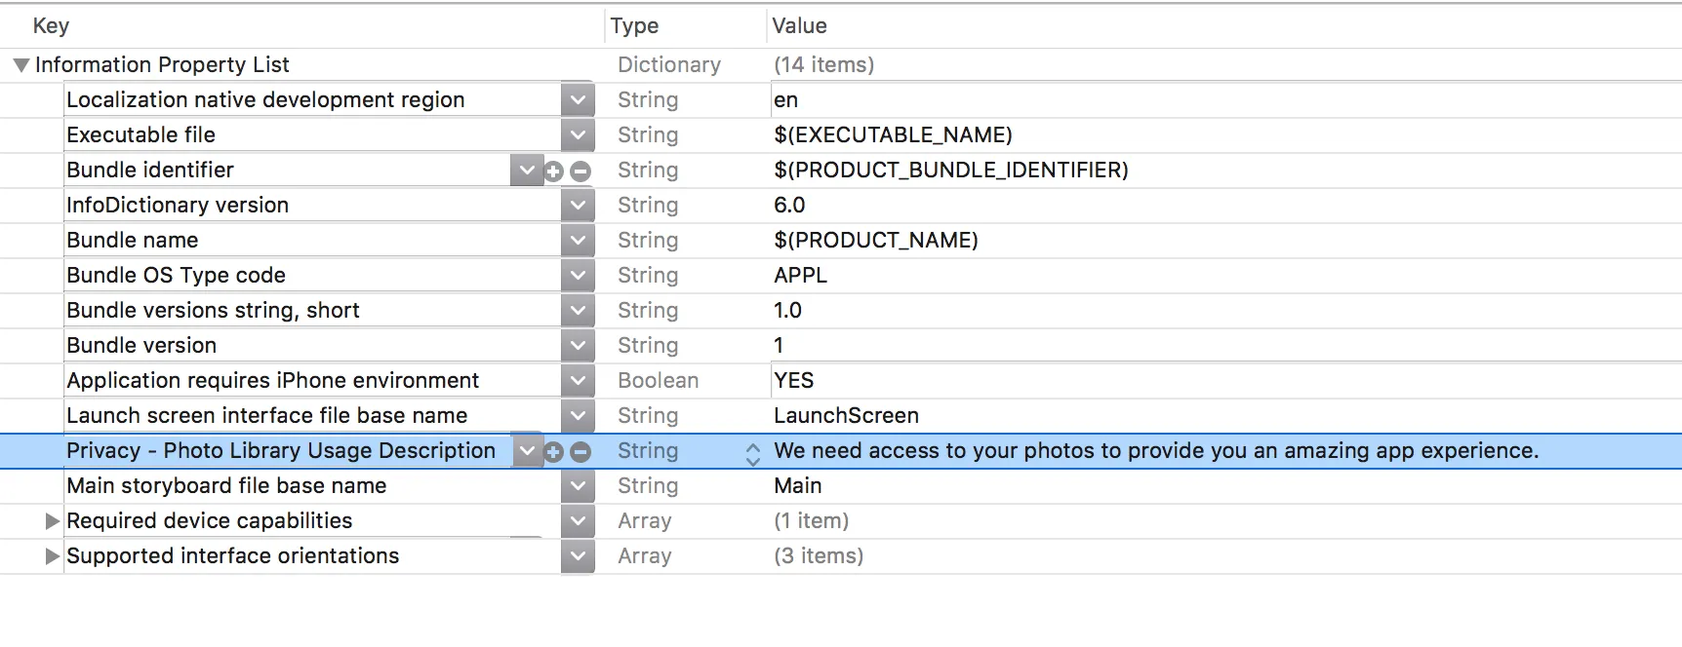Open key dropdown for Bundle name

pos(578,241)
